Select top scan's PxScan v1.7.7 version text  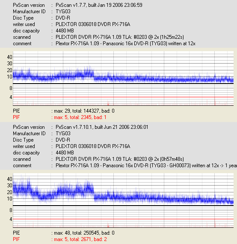click(99, 5)
